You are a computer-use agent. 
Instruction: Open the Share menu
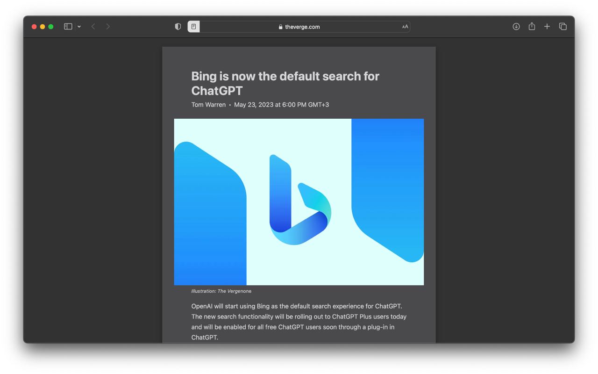(x=532, y=26)
